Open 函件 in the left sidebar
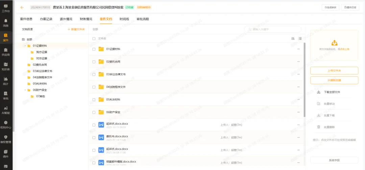The width and height of the screenshot is (365, 170). [x=6, y=154]
